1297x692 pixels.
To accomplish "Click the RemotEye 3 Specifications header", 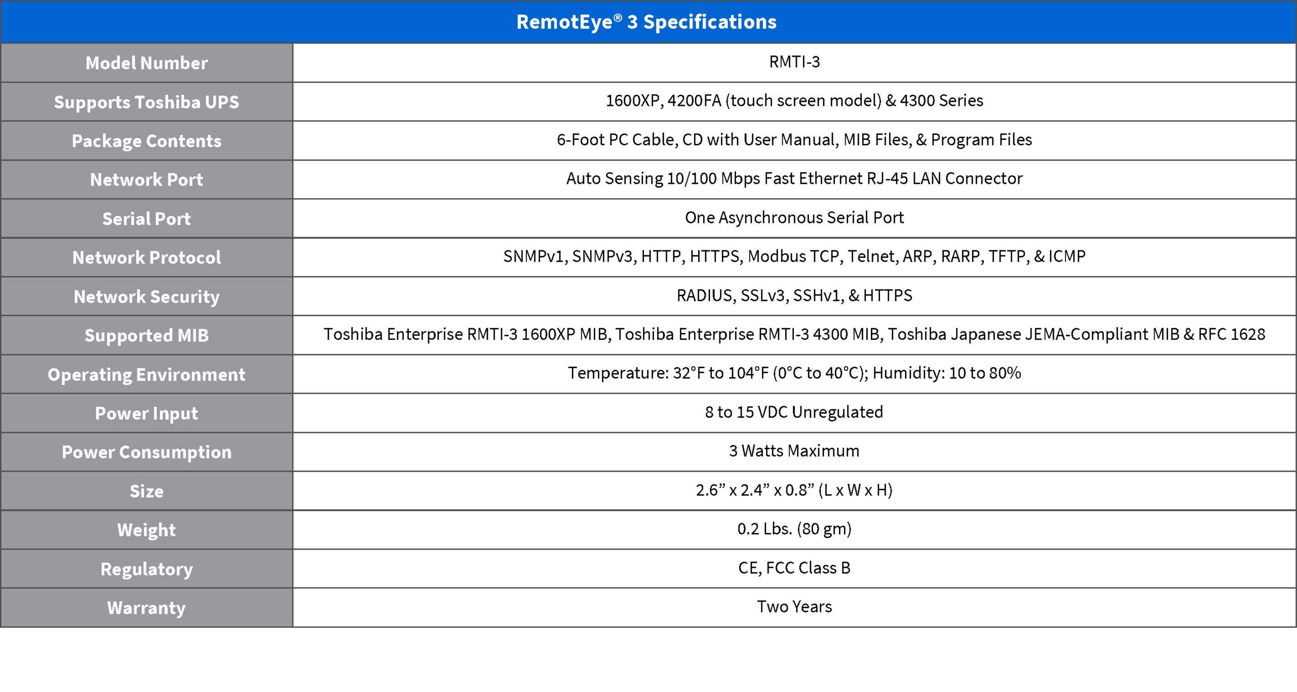I will coord(646,22).
